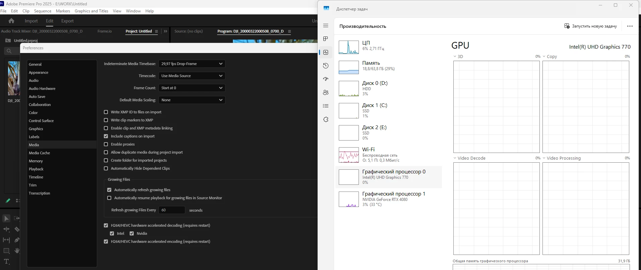Select Графический процессор 1 NVIDIA RTX 4080
Viewport: 641px width, 270px height.
click(x=389, y=199)
